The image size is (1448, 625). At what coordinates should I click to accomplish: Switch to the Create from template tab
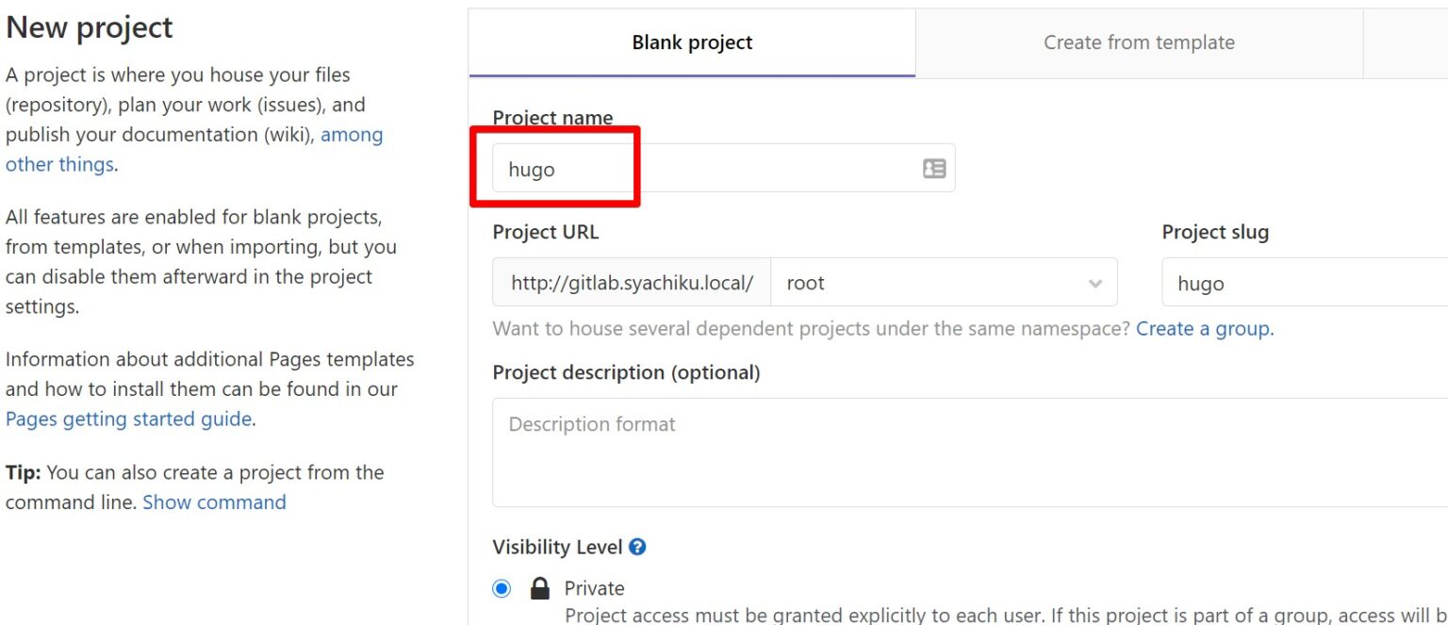(x=1139, y=42)
